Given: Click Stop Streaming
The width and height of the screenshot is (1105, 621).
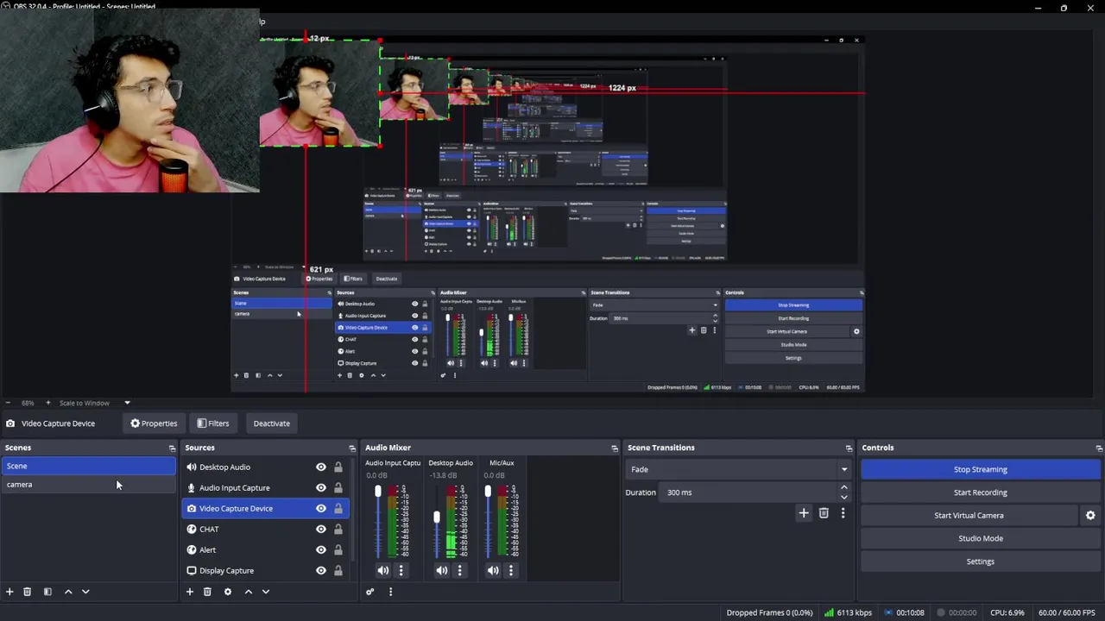Looking at the screenshot, I should point(981,469).
